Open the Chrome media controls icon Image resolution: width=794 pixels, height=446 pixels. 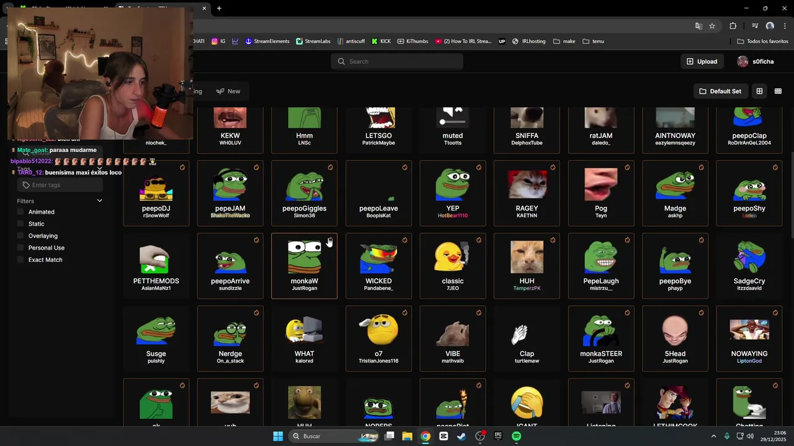pos(755,26)
